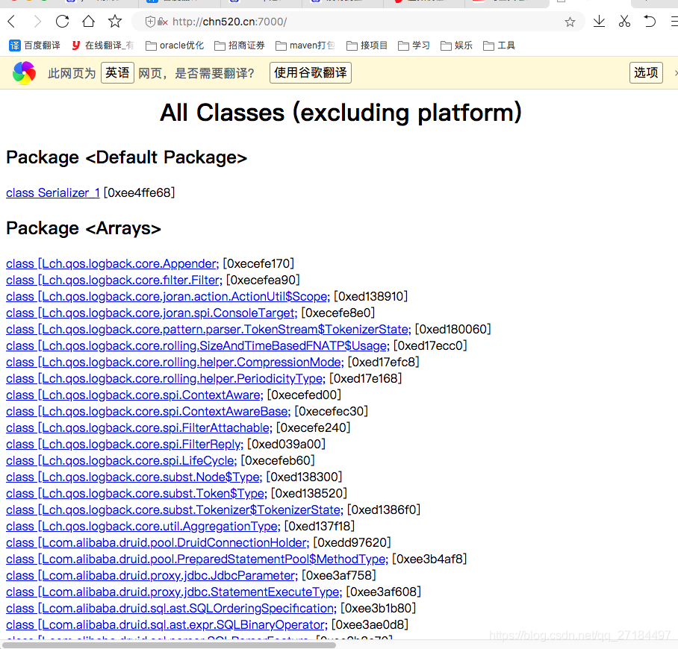Click the heading Package <Arrays>

click(84, 228)
